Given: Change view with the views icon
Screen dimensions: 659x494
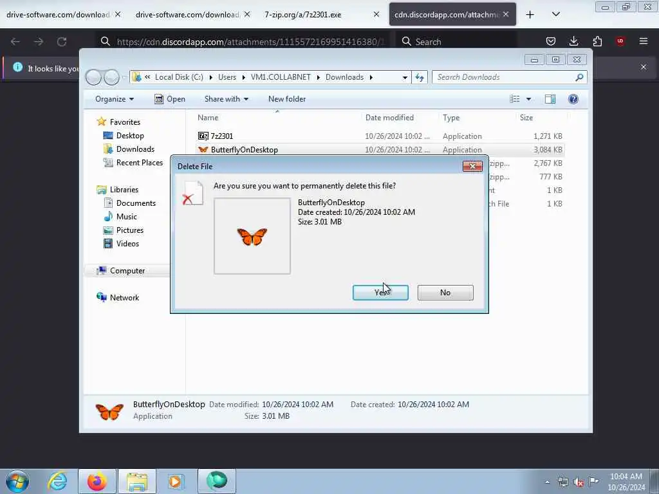Looking at the screenshot, I should coord(515,99).
